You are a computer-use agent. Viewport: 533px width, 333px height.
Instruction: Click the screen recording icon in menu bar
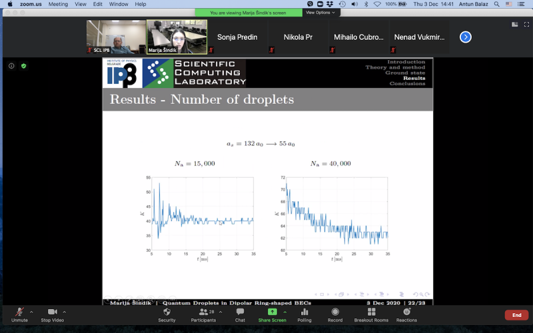320,4
